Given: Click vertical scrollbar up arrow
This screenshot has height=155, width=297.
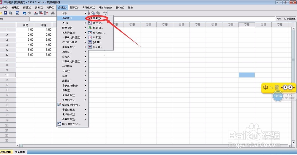Looking at the screenshot, I should click(293, 29).
